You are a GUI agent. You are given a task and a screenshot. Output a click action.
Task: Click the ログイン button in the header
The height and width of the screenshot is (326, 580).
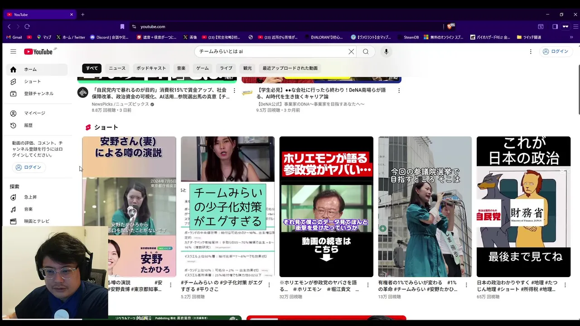[x=555, y=52]
